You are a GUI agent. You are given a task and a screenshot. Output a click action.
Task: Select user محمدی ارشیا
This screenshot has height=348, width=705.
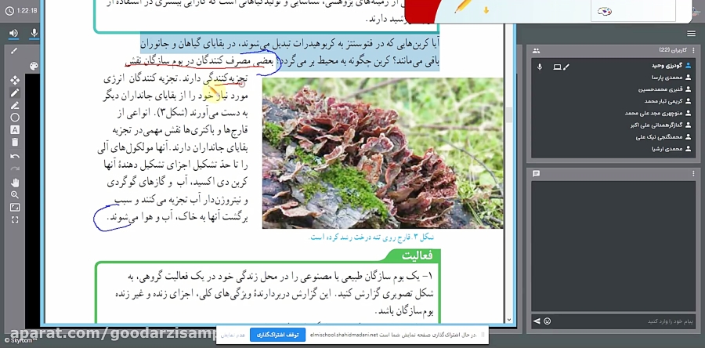(x=613, y=149)
